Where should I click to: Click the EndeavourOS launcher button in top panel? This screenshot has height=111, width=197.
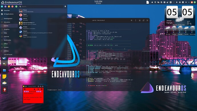[11, 2]
